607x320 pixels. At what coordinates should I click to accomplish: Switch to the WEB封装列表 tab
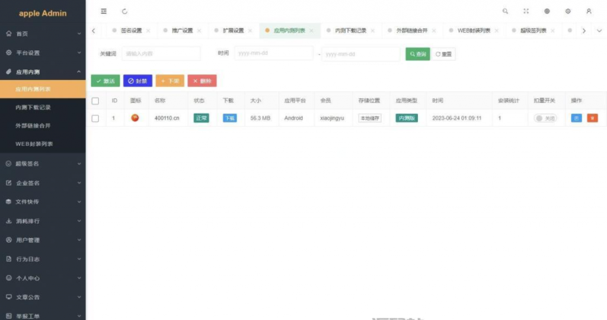point(474,31)
